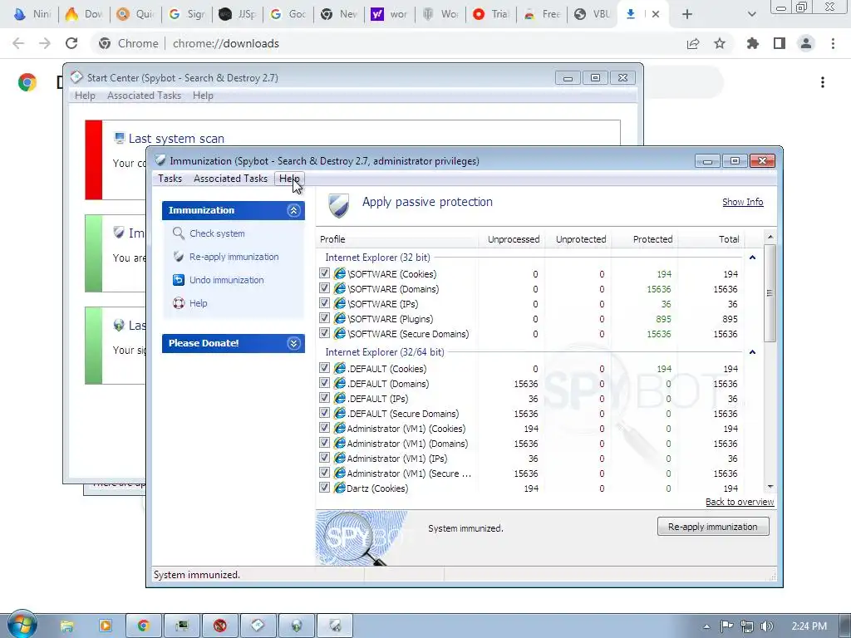Viewport: 851px width, 638px height.
Task: Show hidden system tray icons arrow
Action: point(706,626)
